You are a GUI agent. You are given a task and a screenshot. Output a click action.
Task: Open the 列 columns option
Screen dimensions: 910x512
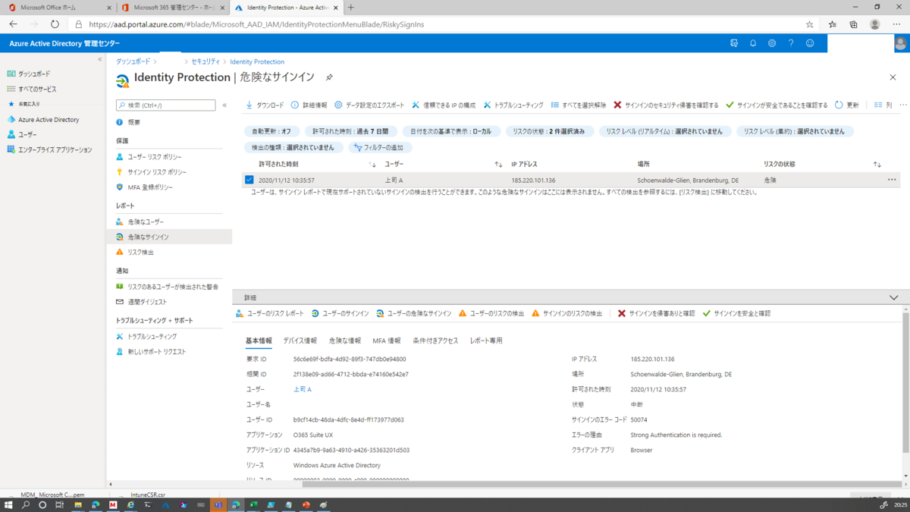[883, 105]
